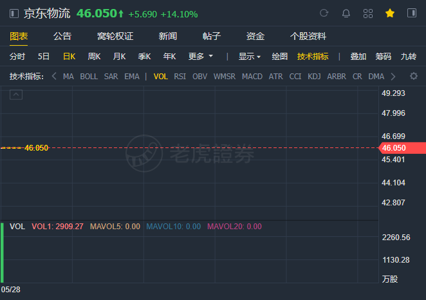The width and height of the screenshot is (426, 300).
Task: Enable the SAR indicator
Action: pos(111,77)
